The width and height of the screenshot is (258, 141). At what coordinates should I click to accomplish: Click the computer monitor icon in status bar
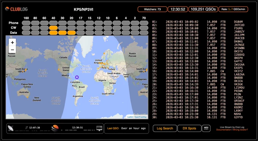pos(99,128)
